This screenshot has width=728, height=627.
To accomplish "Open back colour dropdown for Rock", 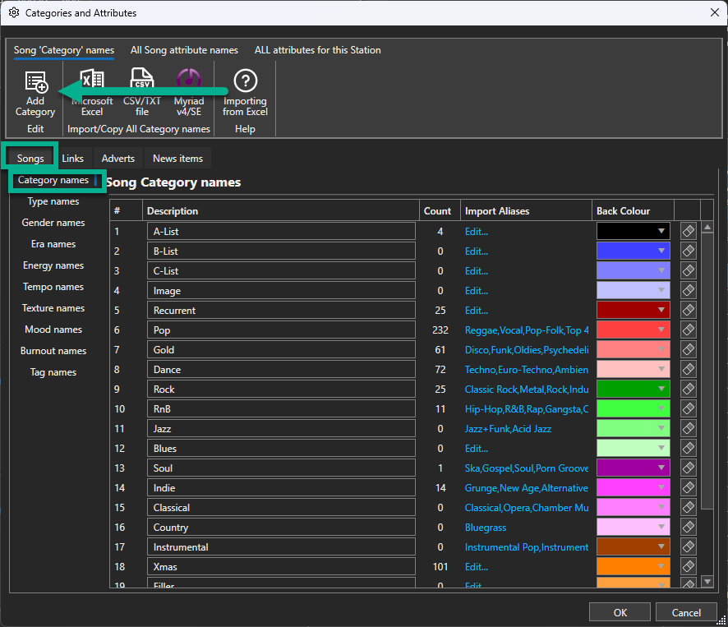I will click(x=661, y=389).
